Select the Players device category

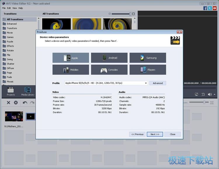148,70
